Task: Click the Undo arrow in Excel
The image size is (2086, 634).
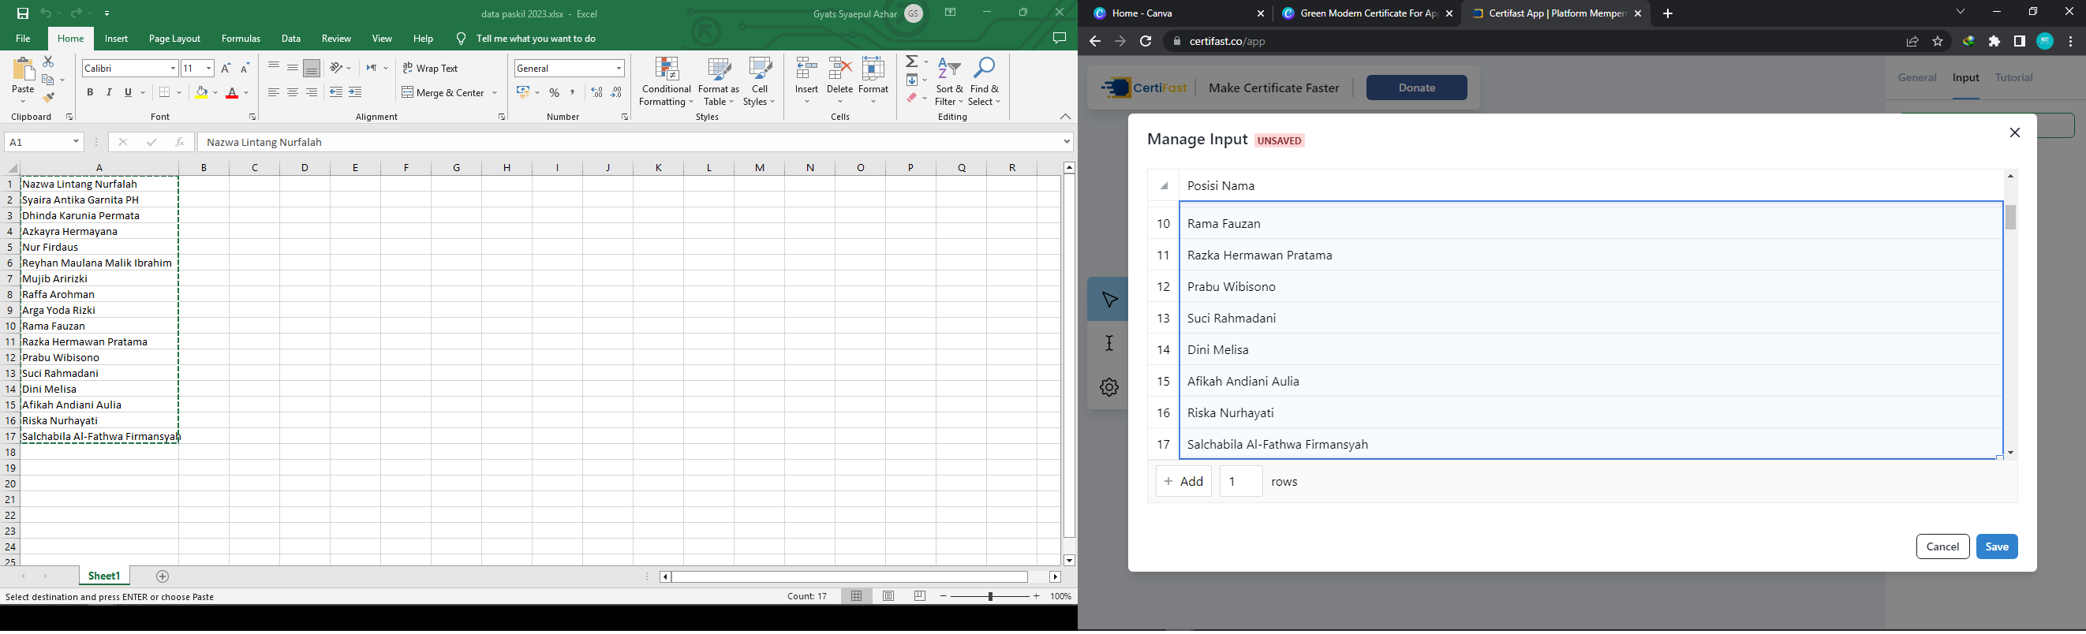Action: [47, 13]
